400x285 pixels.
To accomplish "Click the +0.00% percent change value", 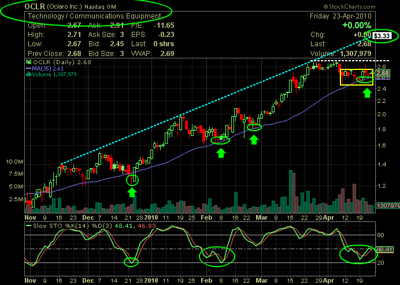I will point(357,25).
